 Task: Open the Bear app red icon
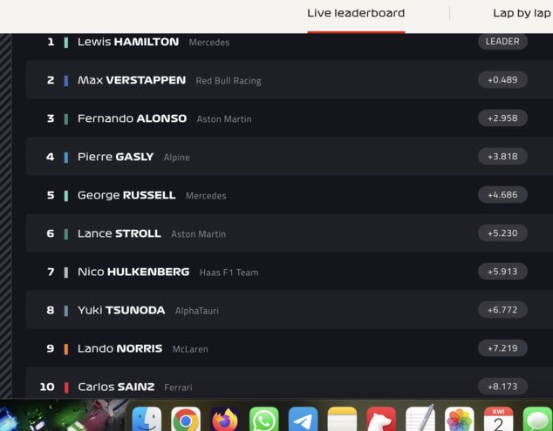(381, 419)
